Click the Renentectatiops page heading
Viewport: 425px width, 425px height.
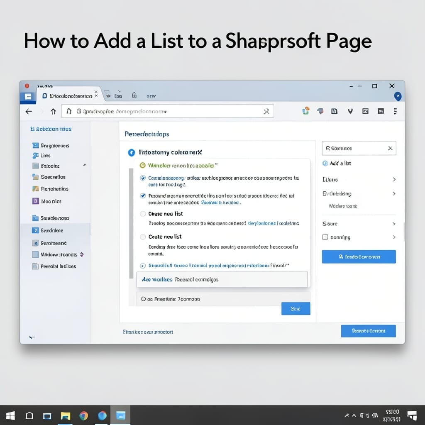147,134
